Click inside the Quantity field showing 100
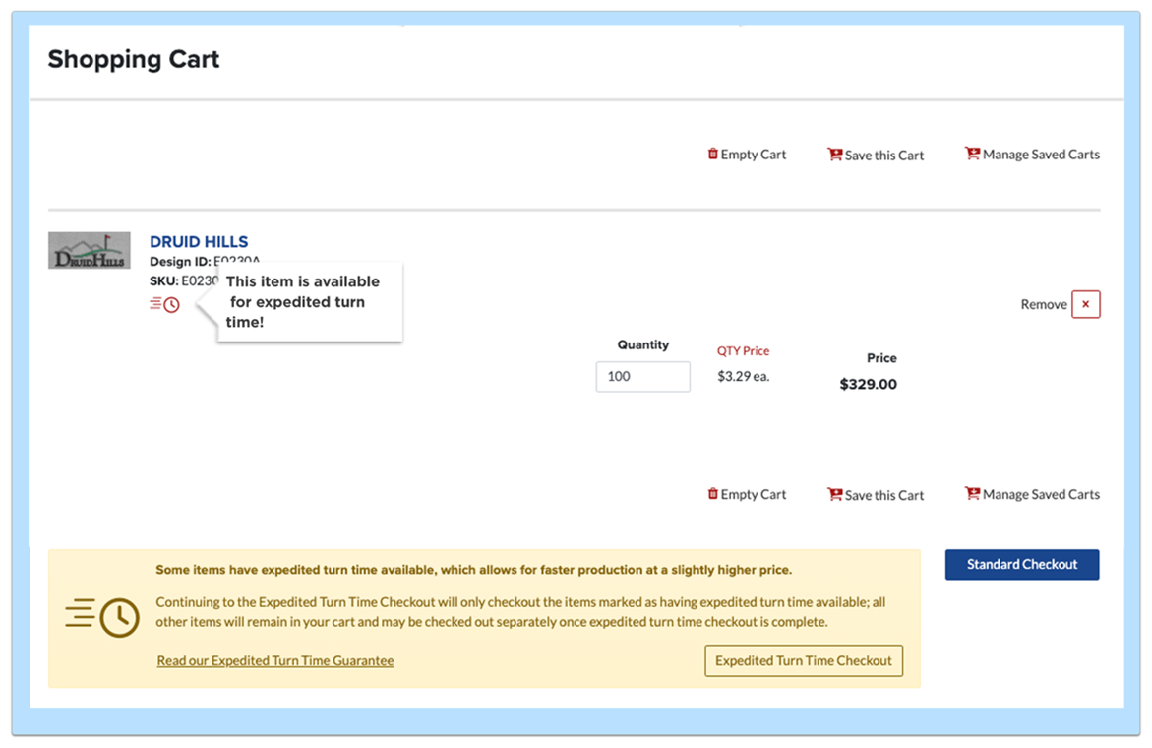Screen dimensions: 1152x748 pyautogui.click(x=642, y=376)
